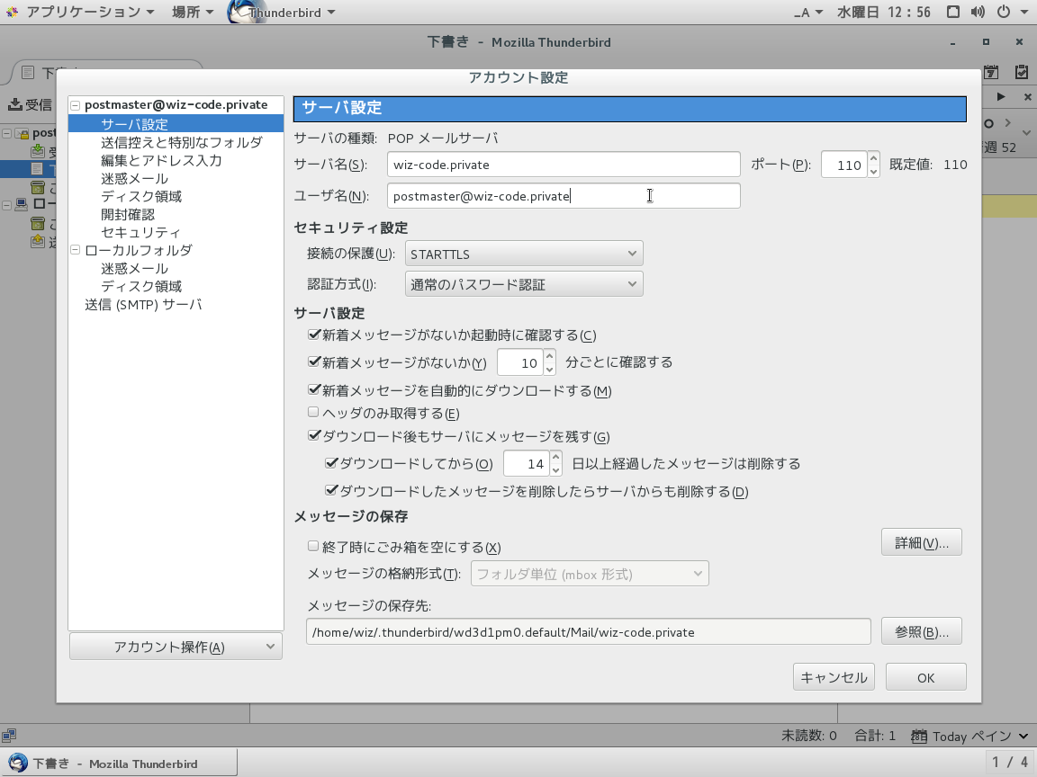Click the screen display icon in top bar
The image size is (1037, 777).
[x=953, y=12]
